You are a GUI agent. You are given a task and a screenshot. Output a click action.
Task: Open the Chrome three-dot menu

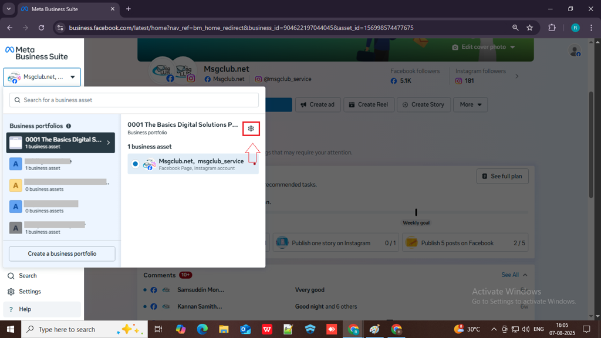(x=592, y=28)
